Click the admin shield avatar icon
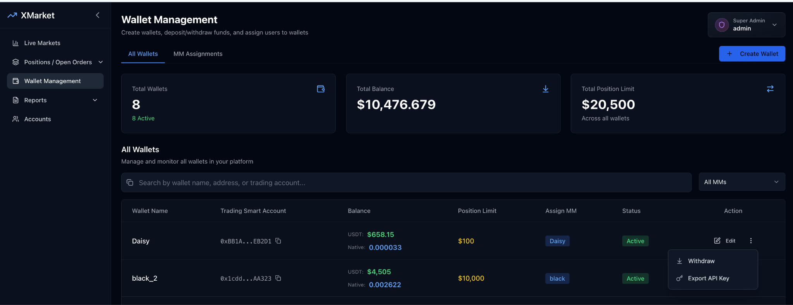Screen dimensions: 793x305 click(721, 25)
